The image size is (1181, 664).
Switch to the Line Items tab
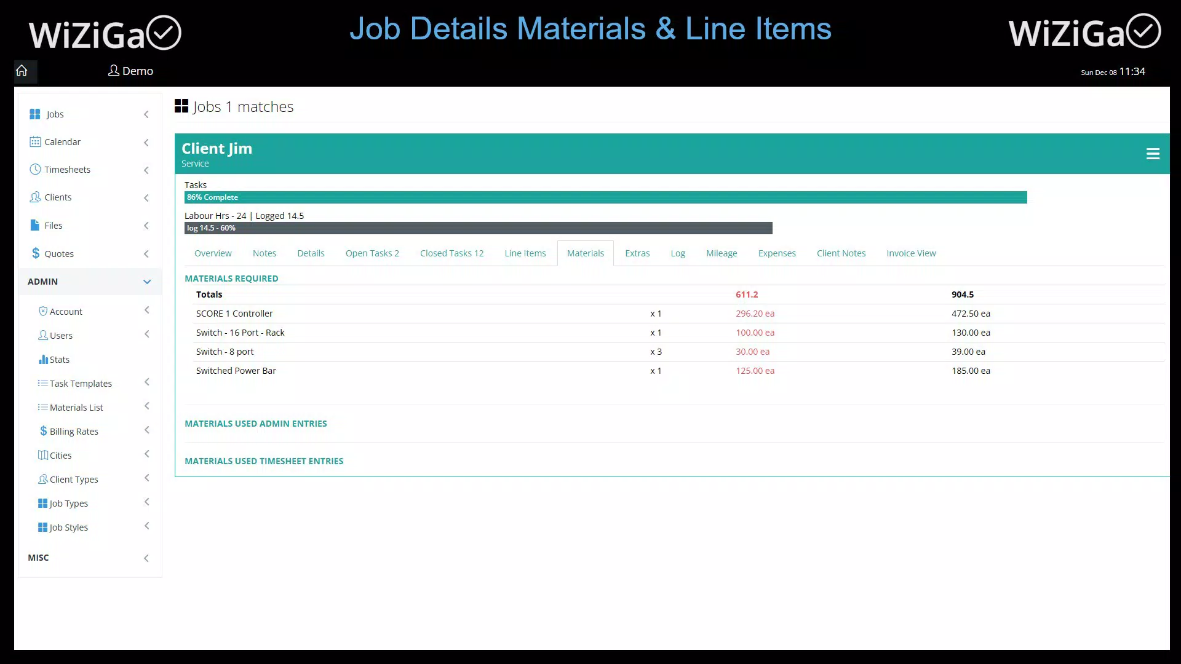coord(525,253)
